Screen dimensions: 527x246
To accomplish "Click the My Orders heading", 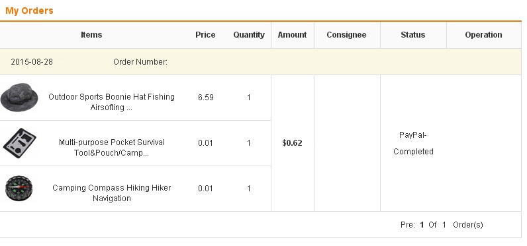I will tap(29, 11).
